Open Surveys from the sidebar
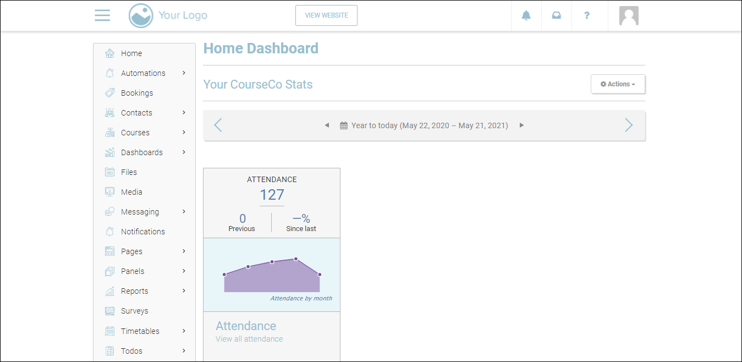The image size is (742, 362). click(x=135, y=311)
